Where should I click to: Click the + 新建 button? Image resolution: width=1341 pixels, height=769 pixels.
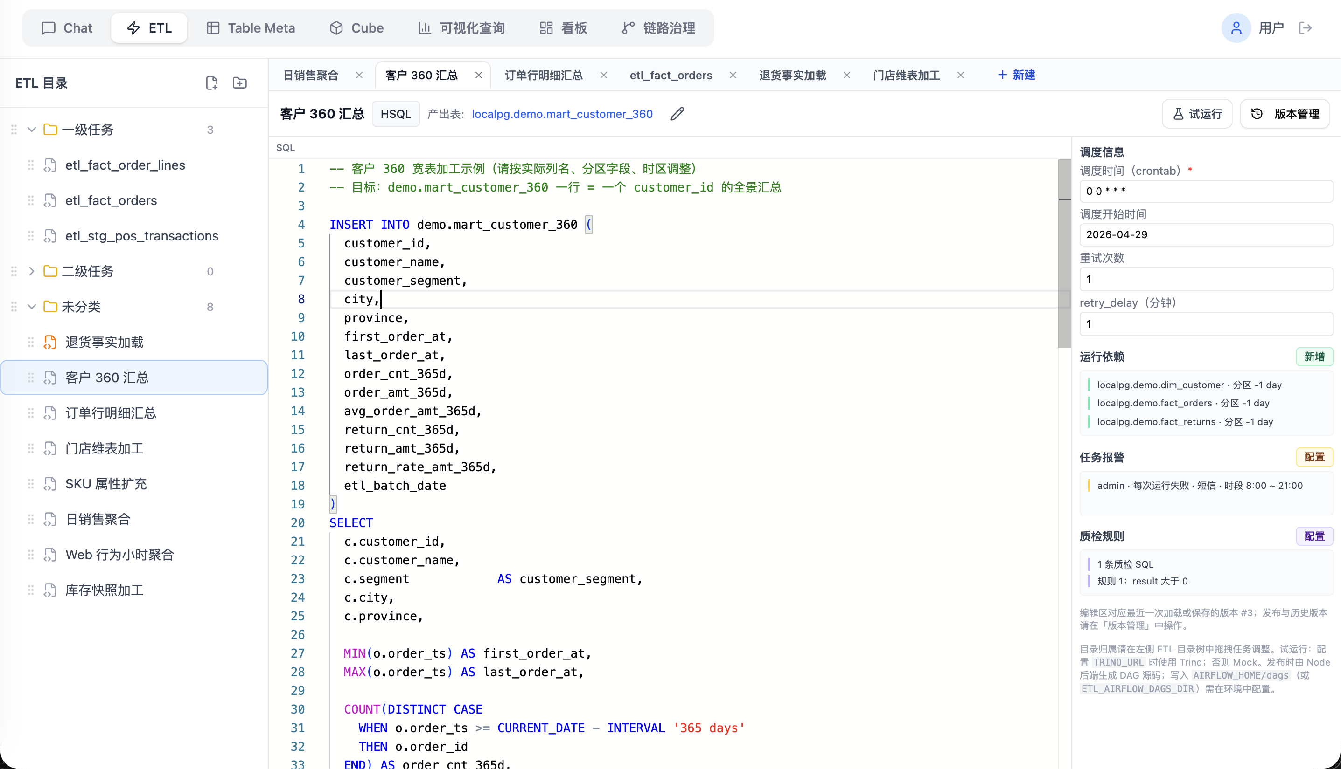point(1016,75)
